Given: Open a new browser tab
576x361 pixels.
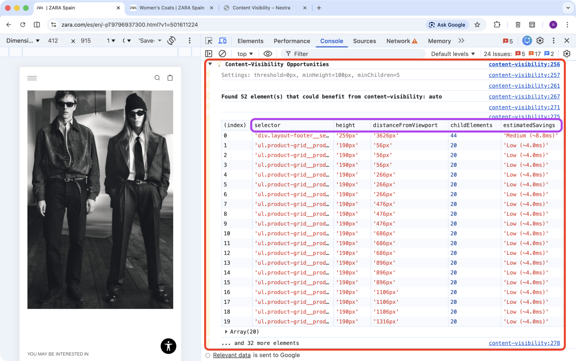Looking at the screenshot, I should pyautogui.click(x=319, y=8).
